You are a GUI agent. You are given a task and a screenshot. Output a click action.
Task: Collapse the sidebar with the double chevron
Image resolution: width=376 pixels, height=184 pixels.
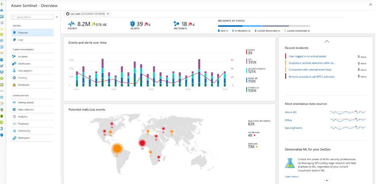[57, 17]
